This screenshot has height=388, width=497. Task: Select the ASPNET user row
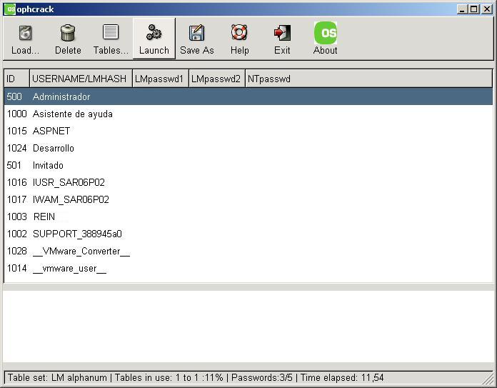click(248, 131)
